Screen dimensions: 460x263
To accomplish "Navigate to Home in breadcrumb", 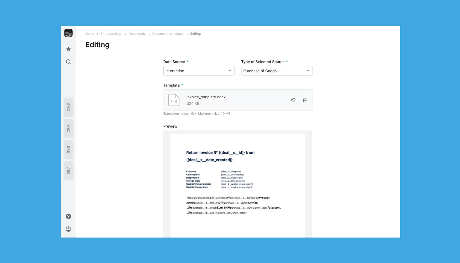I will point(90,34).
